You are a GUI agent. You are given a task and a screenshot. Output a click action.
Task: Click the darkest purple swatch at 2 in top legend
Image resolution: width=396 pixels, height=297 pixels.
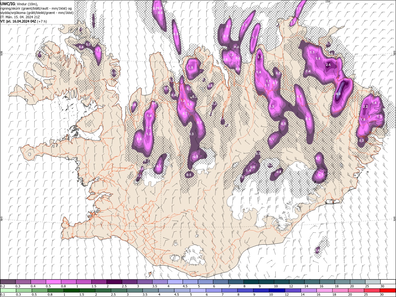(x=114, y=282)
